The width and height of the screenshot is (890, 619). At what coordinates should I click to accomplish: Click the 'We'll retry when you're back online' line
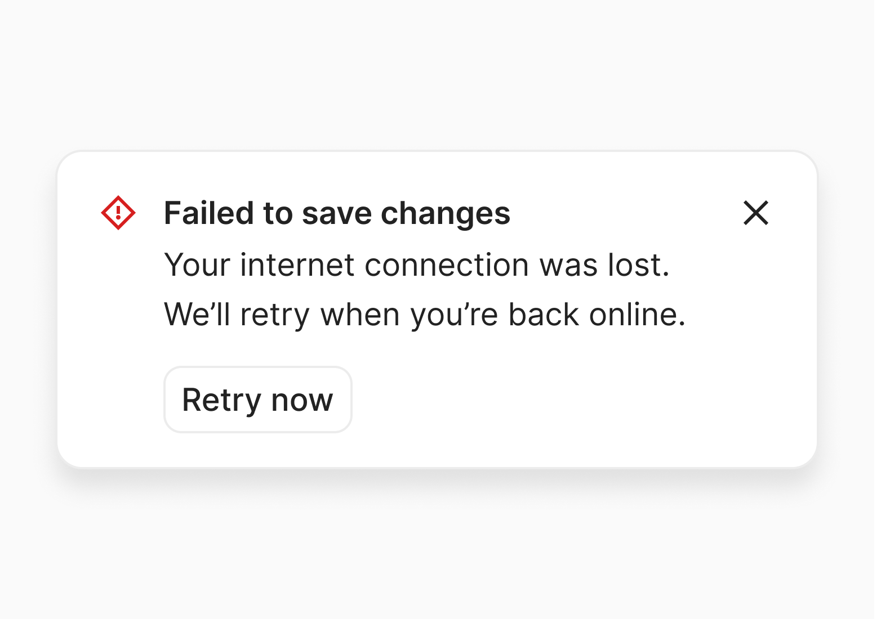(425, 314)
